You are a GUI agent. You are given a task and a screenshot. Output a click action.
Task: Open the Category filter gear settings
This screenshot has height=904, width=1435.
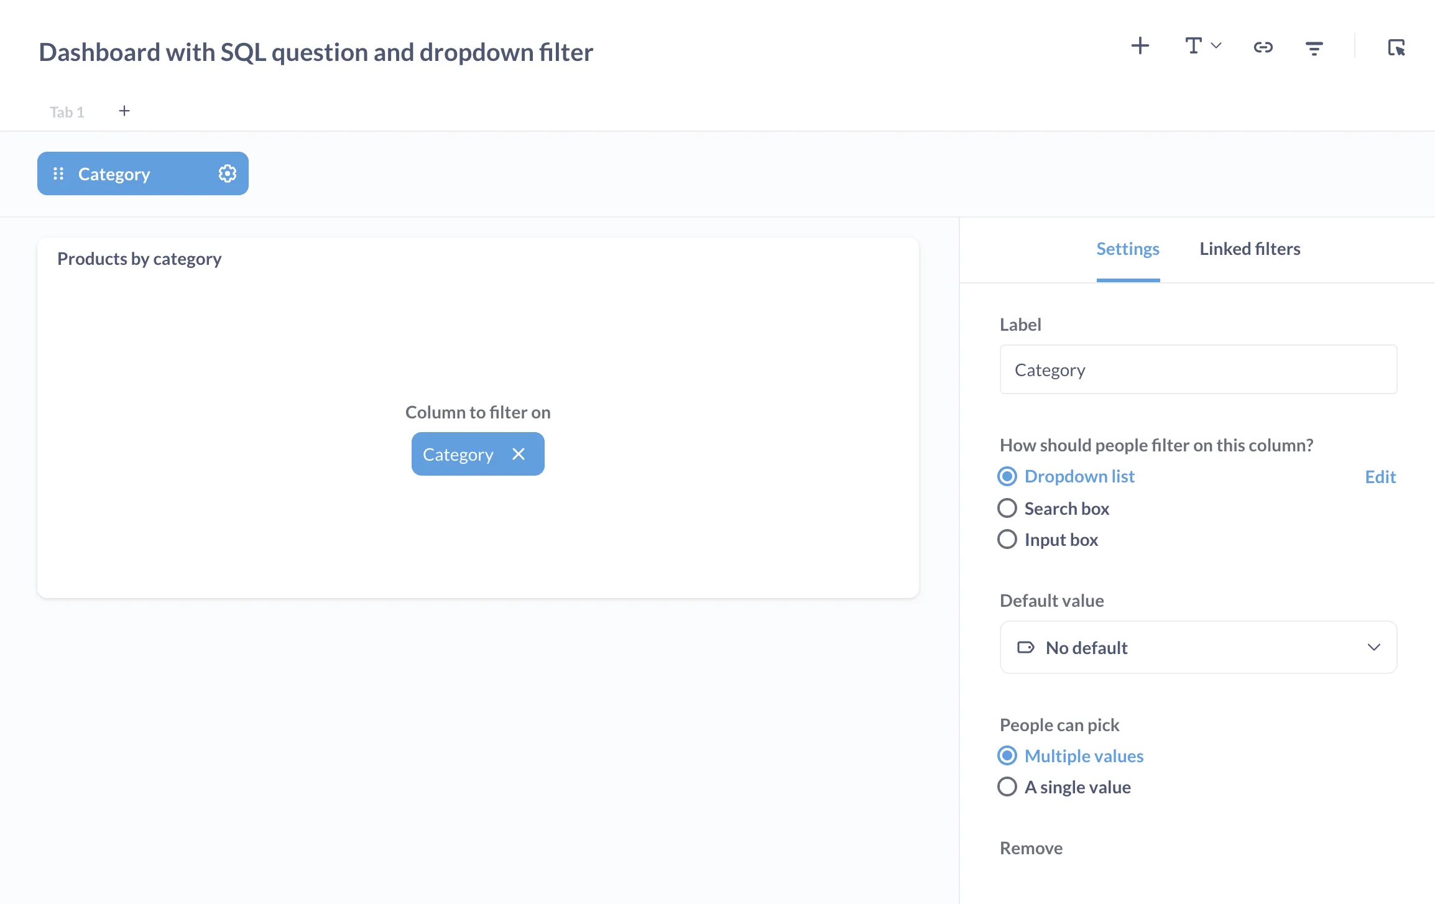pyautogui.click(x=227, y=173)
